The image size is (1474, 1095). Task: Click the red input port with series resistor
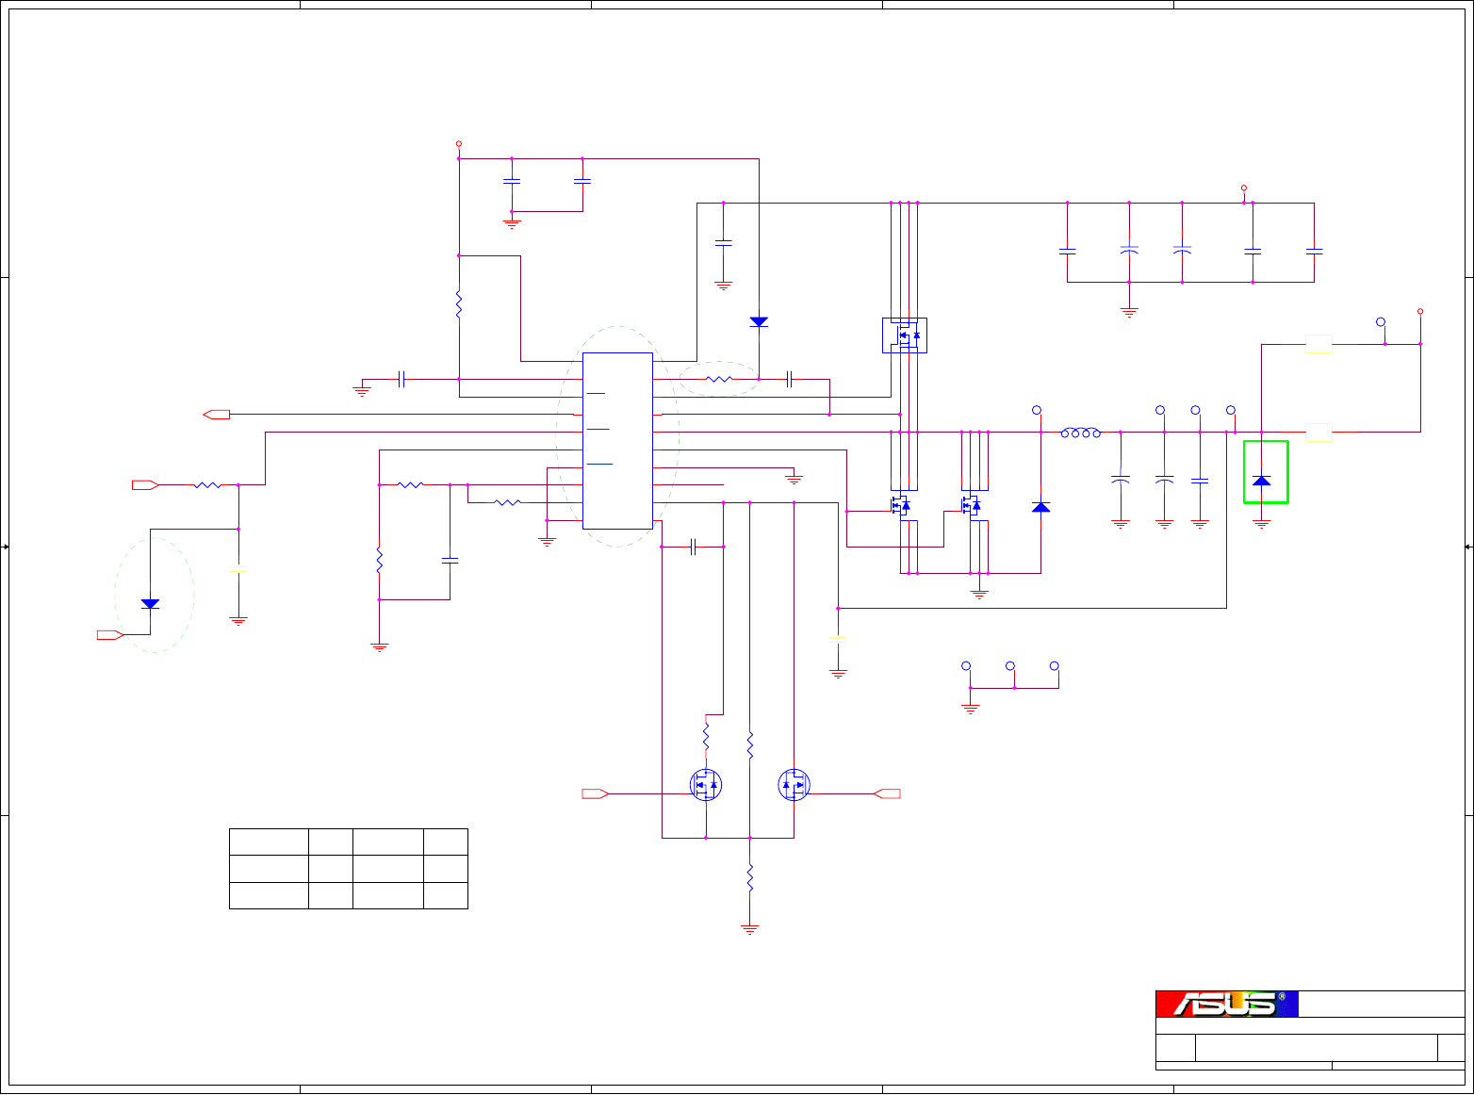(x=145, y=485)
